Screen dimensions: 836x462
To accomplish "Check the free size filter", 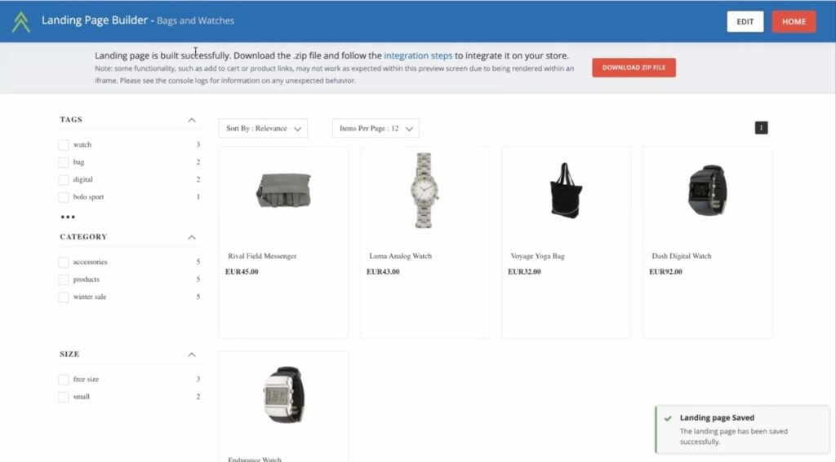I will [64, 380].
